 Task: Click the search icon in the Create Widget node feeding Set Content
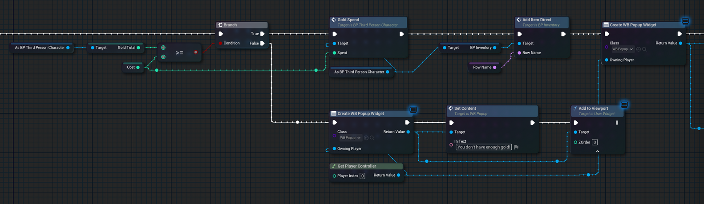click(x=372, y=138)
